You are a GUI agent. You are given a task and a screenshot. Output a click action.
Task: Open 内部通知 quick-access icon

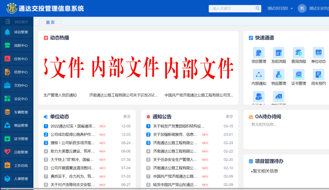[x=259, y=77]
